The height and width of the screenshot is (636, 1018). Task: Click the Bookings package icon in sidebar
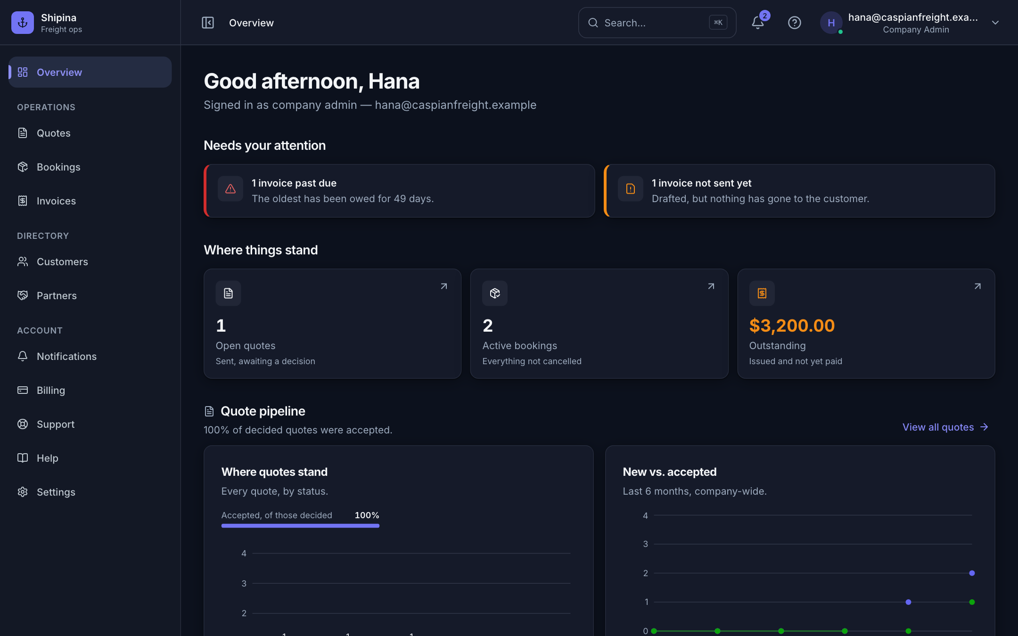23,167
